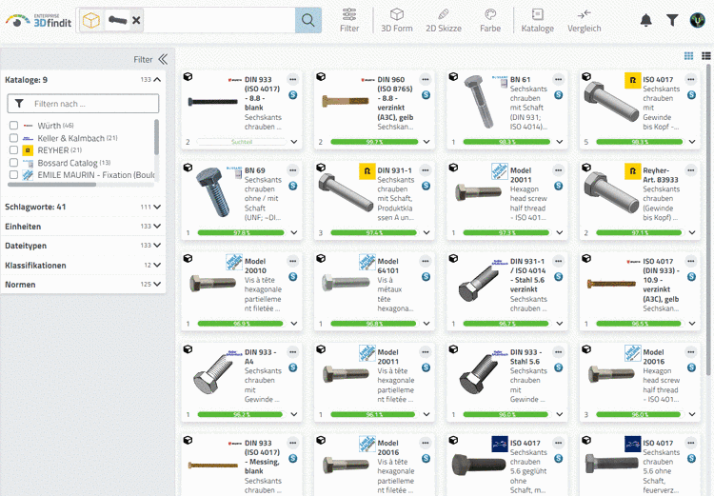Open the Filter toolbar option
714x496 pixels.
coord(349,21)
